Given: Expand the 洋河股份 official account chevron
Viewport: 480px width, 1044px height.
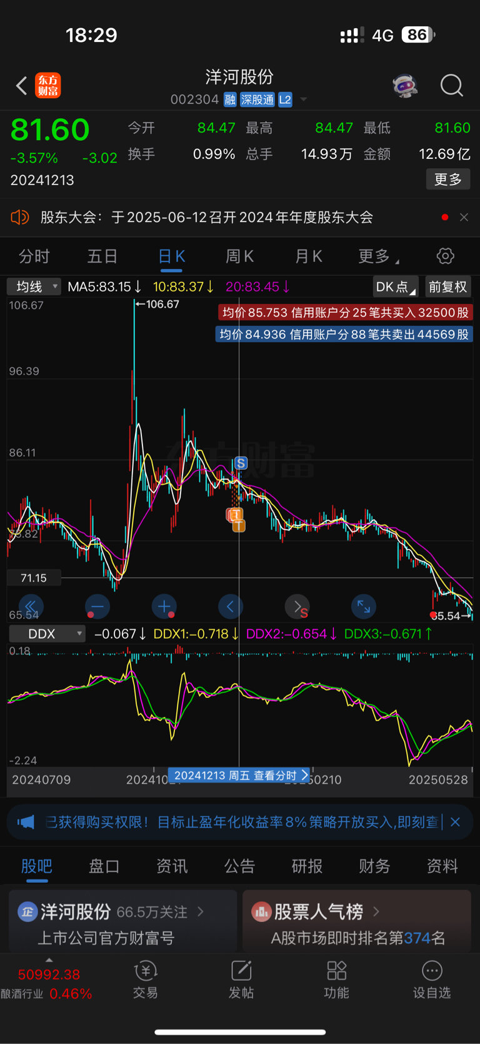Looking at the screenshot, I should point(201,911).
